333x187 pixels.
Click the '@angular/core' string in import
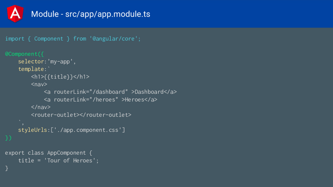click(x=113, y=39)
